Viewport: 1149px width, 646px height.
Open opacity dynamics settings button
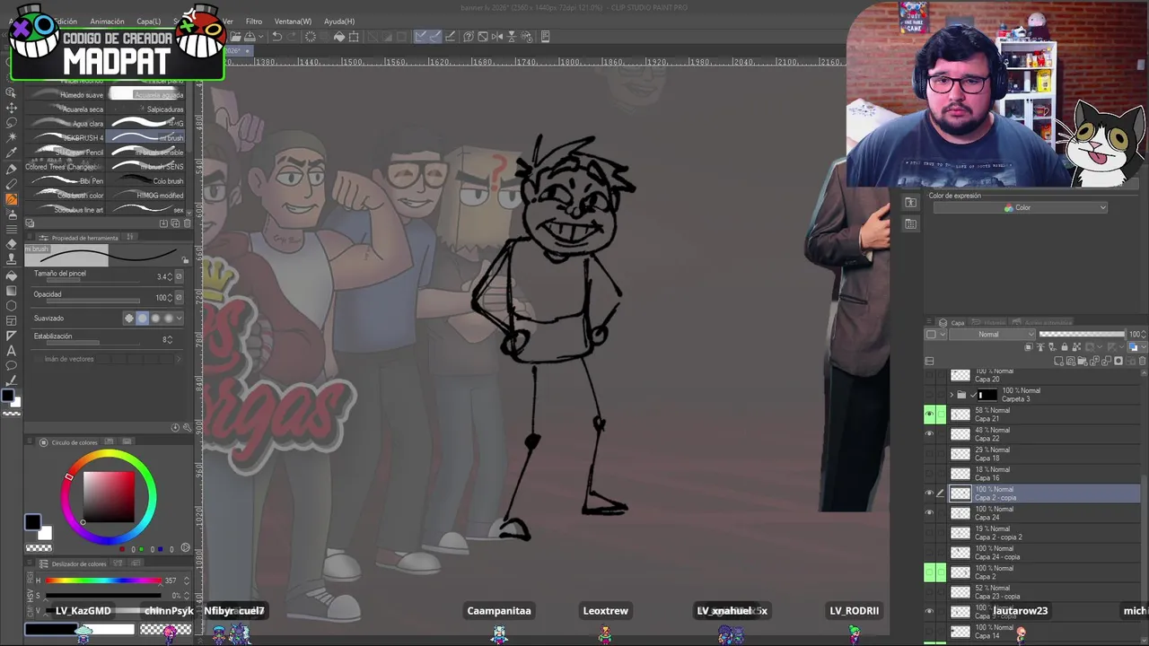(x=179, y=298)
